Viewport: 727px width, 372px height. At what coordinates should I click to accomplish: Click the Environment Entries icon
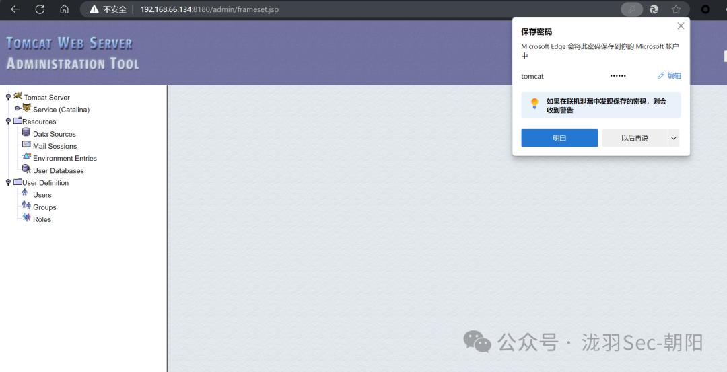click(x=26, y=157)
